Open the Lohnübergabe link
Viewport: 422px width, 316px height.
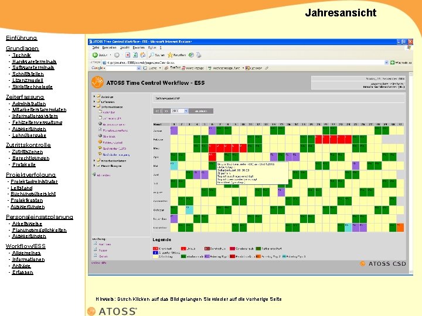pyautogui.click(x=29, y=135)
